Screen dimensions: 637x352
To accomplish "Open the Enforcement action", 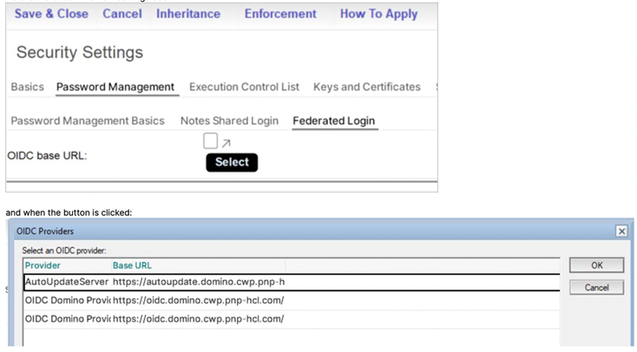I will pyautogui.click(x=280, y=14).
